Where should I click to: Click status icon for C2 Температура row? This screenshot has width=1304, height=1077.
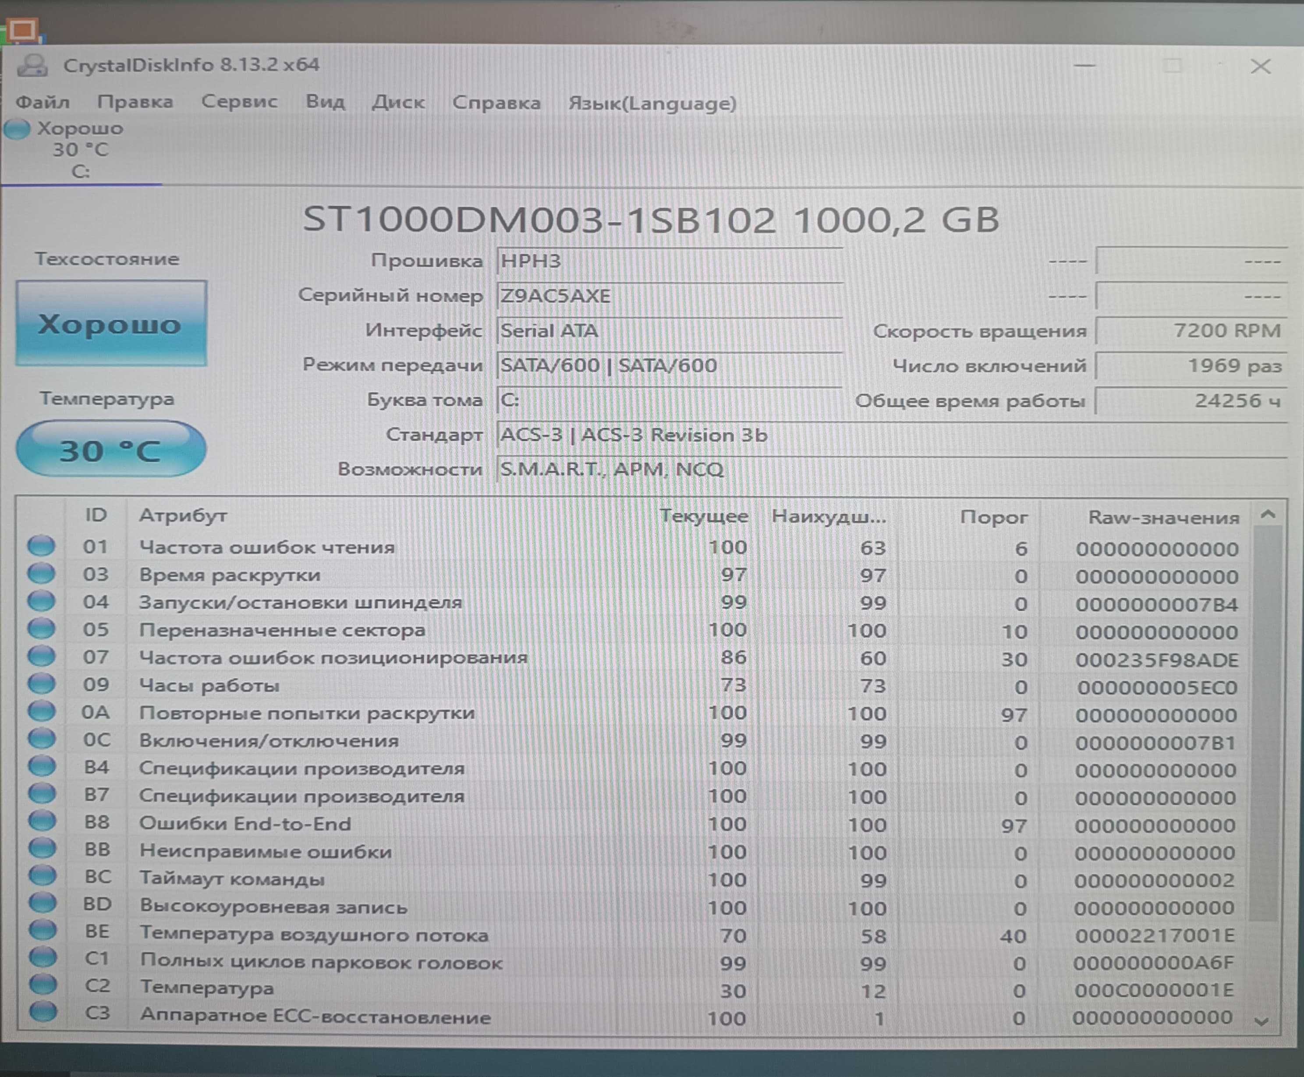pyautogui.click(x=43, y=985)
